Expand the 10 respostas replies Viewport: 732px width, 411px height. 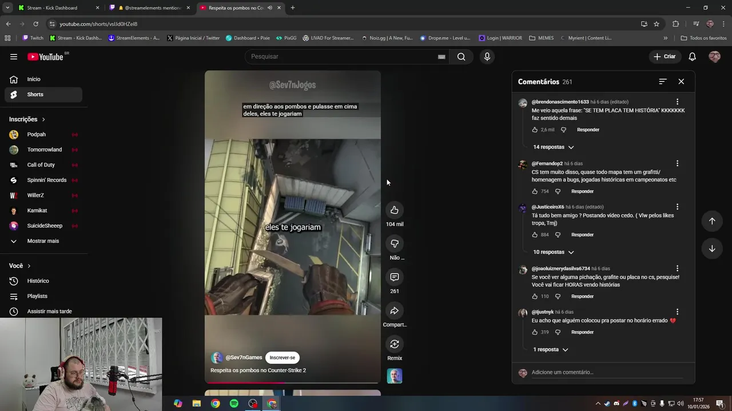(x=553, y=252)
